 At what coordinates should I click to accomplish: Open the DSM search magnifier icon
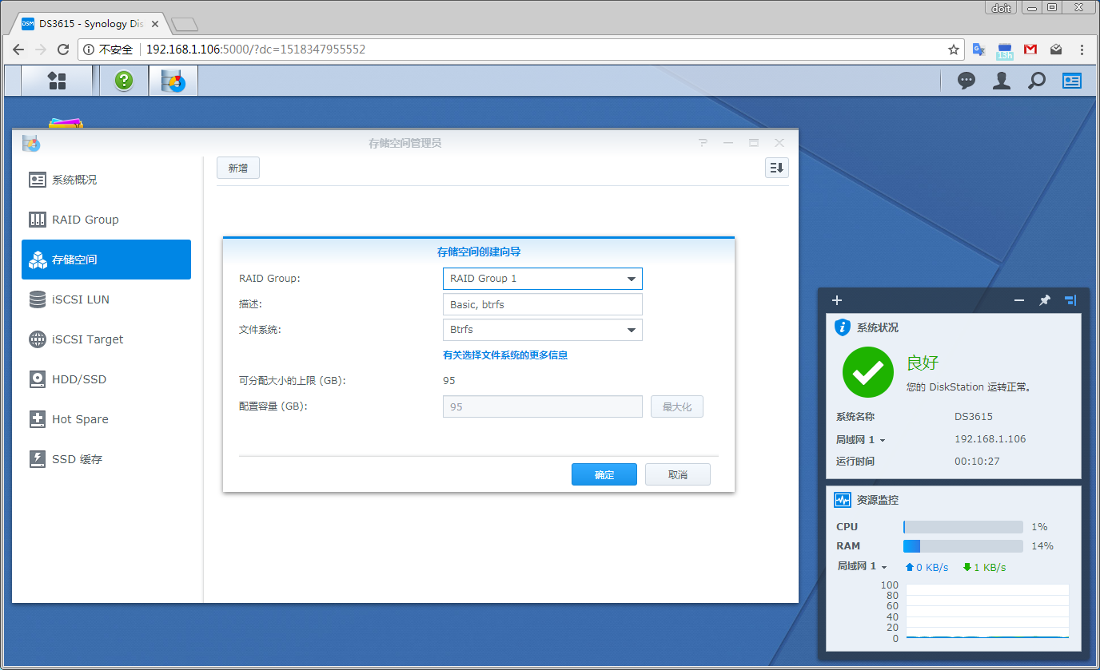coord(1037,80)
